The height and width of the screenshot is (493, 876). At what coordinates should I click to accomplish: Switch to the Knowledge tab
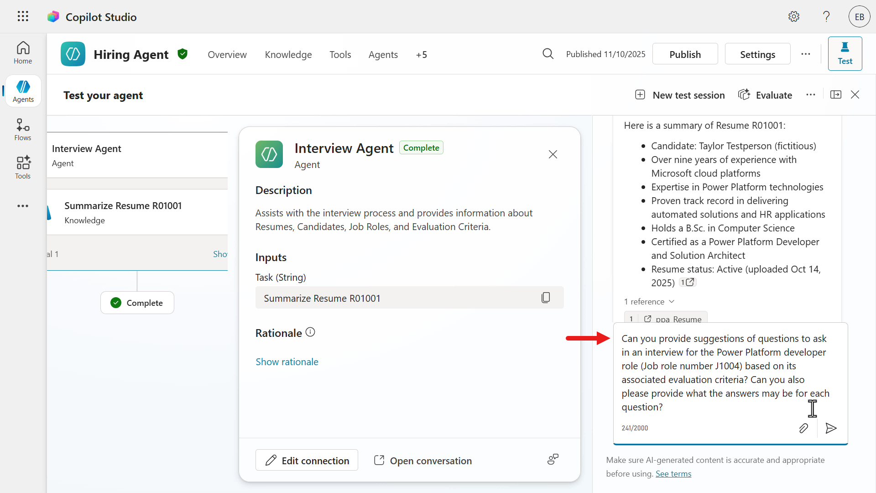pyautogui.click(x=288, y=55)
